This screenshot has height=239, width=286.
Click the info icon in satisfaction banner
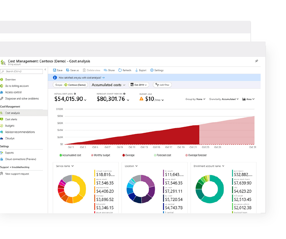55,78
